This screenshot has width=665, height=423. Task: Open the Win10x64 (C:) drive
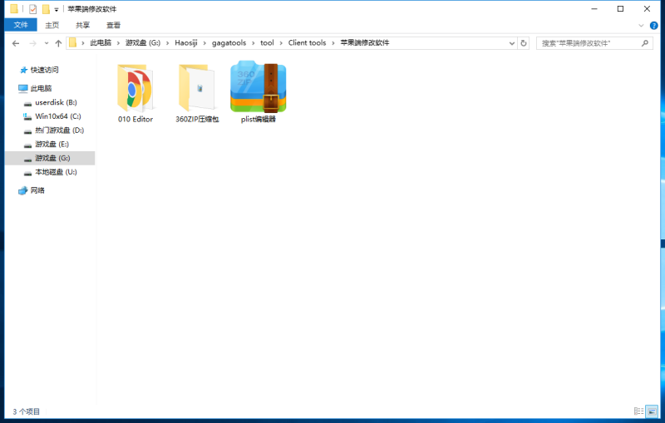[x=58, y=116]
